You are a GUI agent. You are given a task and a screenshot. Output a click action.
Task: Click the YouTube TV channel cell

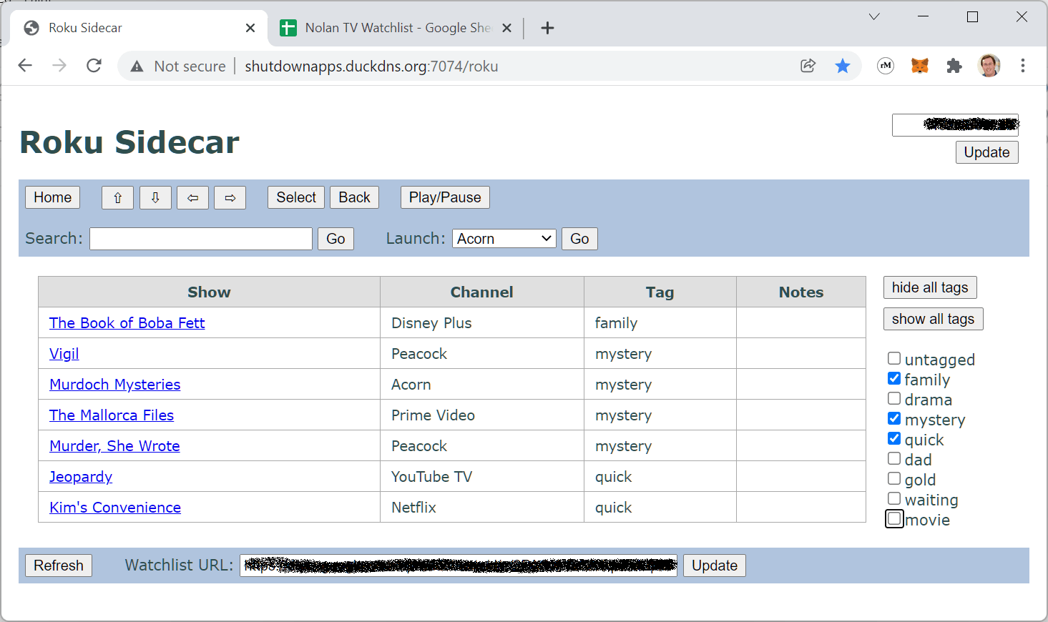tap(482, 477)
